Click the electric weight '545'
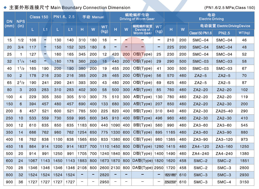This screenshot has width=259, height=189. (x=244, y=125)
